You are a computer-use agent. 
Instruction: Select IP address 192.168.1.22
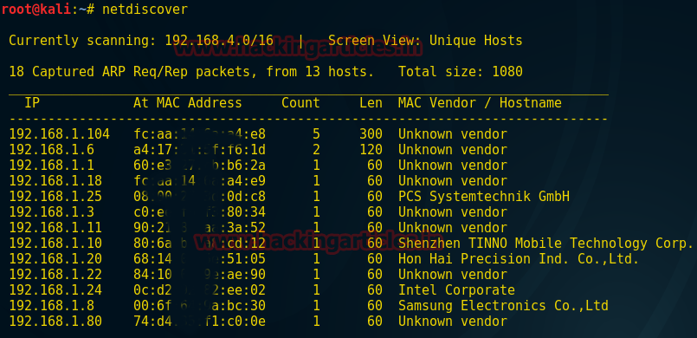pyautogui.click(x=55, y=275)
